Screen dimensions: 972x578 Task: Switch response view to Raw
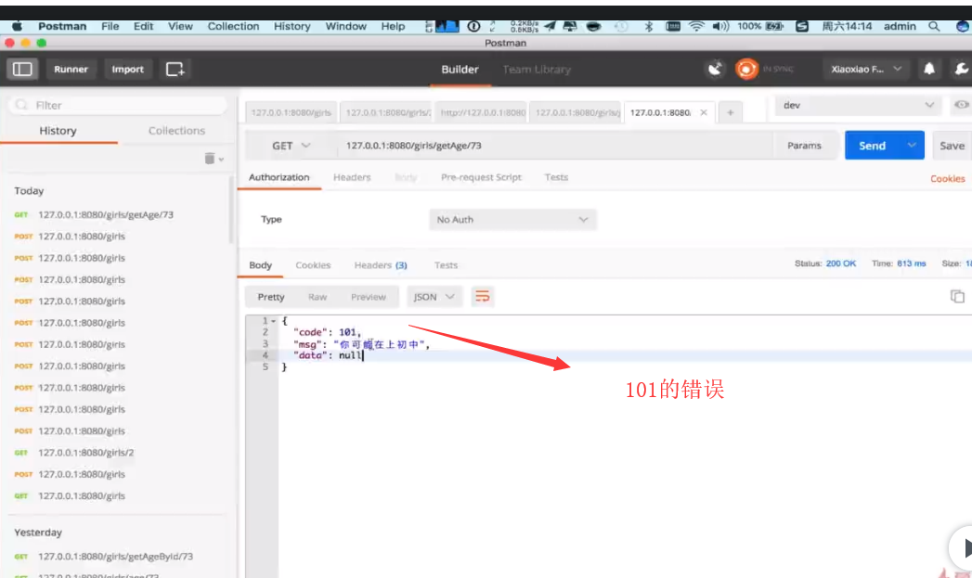pyautogui.click(x=318, y=297)
